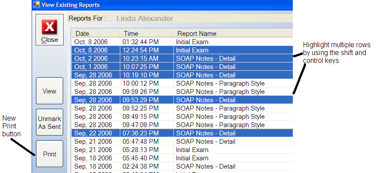Select the 12:24:54 PM Initial Exam row
Screen dimensions: 378x173
(182, 50)
